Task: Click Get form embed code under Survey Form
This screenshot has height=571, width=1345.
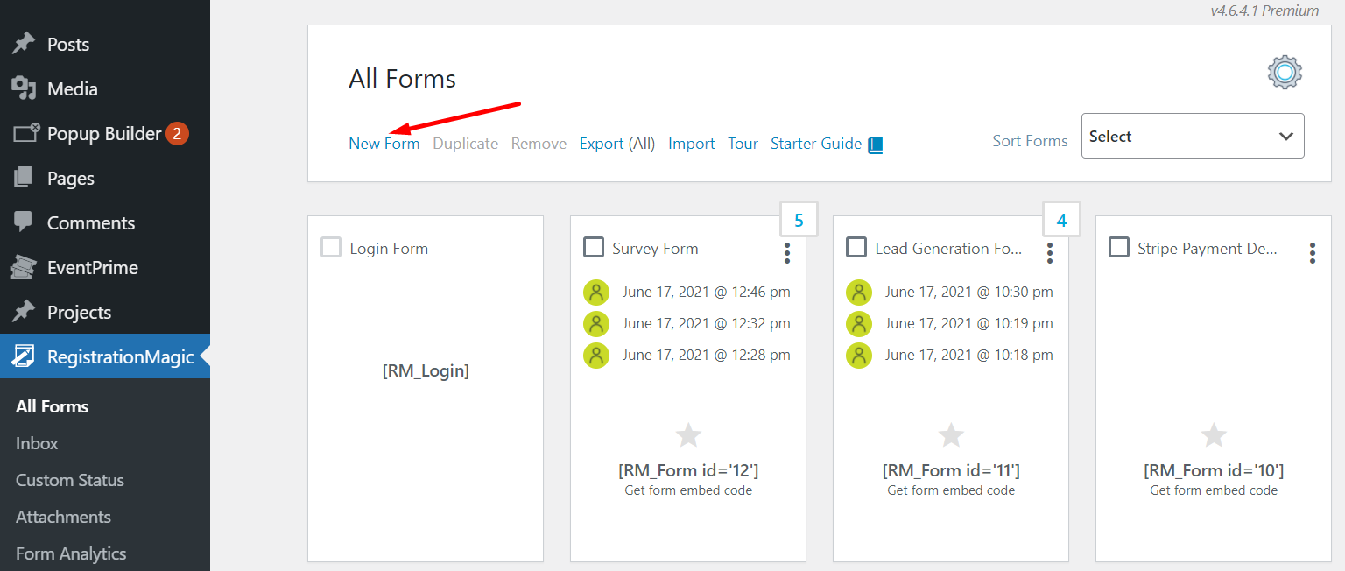Action: [x=687, y=490]
